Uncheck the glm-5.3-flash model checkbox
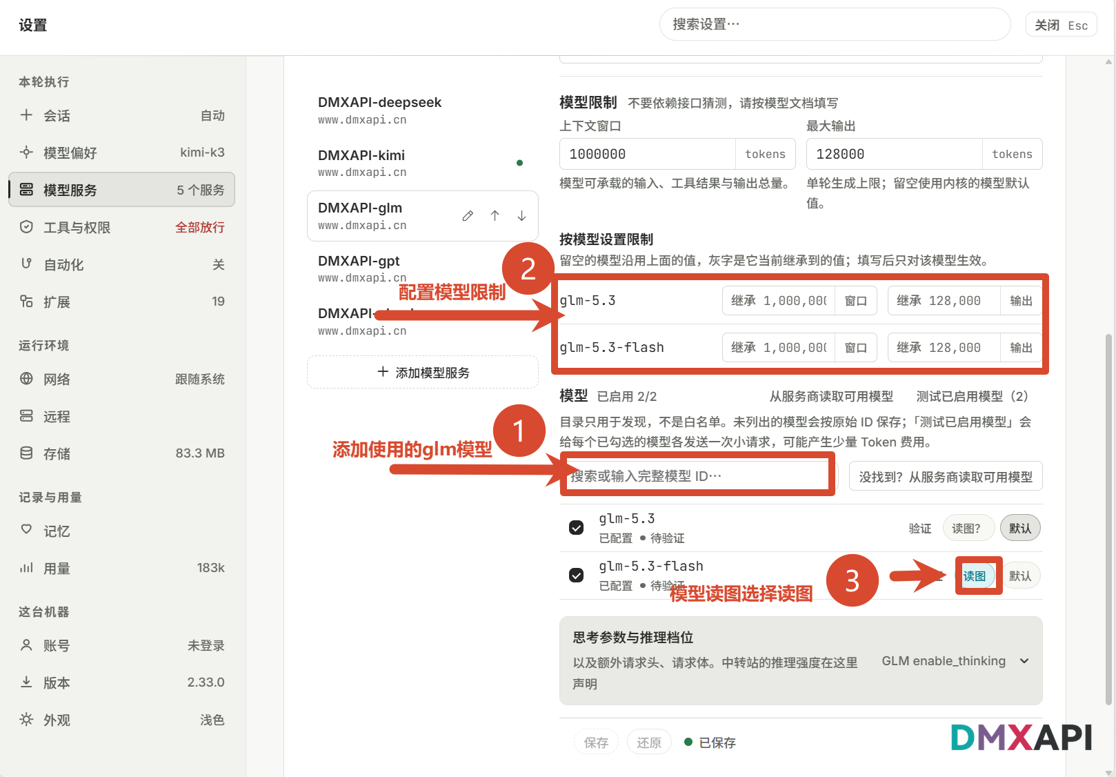 [576, 576]
